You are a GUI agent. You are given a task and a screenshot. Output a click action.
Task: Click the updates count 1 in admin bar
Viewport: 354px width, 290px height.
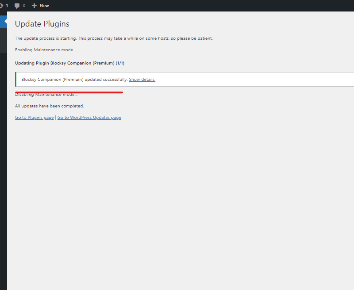7,6
